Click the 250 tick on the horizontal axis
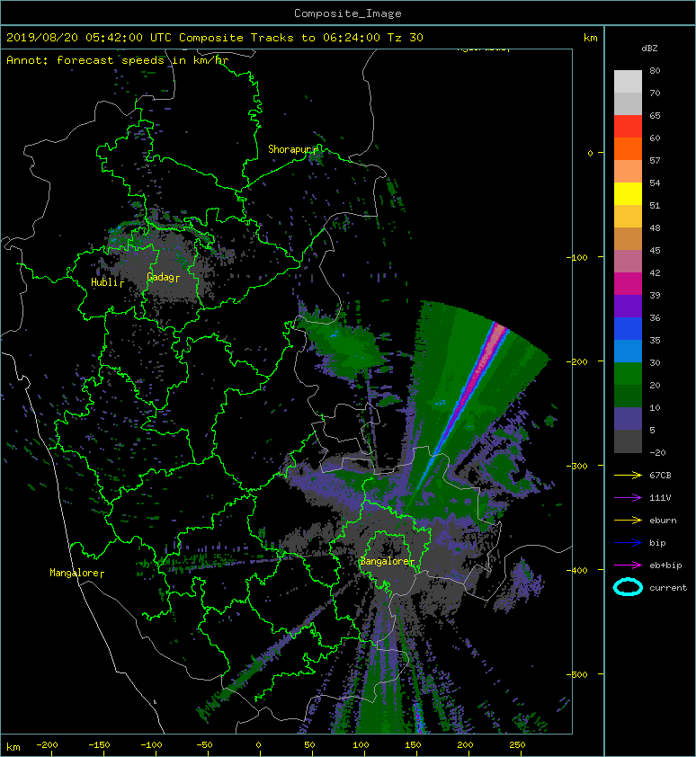 point(517,745)
